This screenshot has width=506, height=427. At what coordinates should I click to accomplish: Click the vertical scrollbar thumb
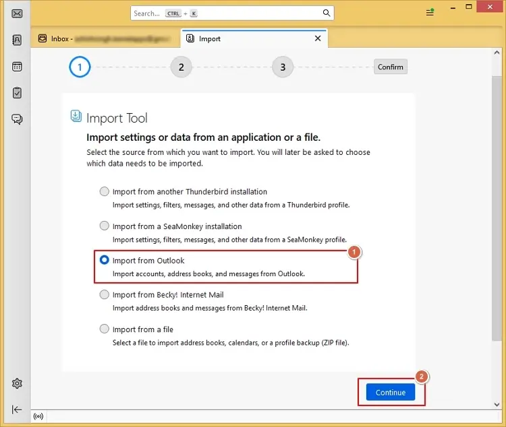(x=497, y=209)
